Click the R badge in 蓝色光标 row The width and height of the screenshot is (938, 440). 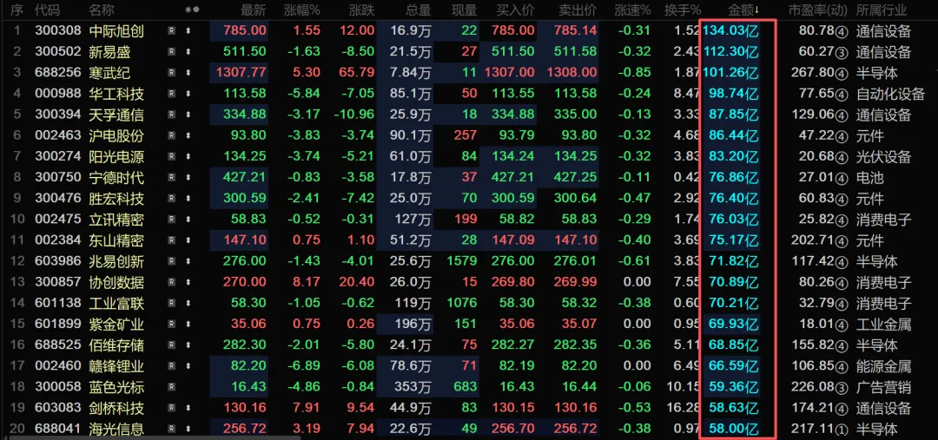coord(172,387)
